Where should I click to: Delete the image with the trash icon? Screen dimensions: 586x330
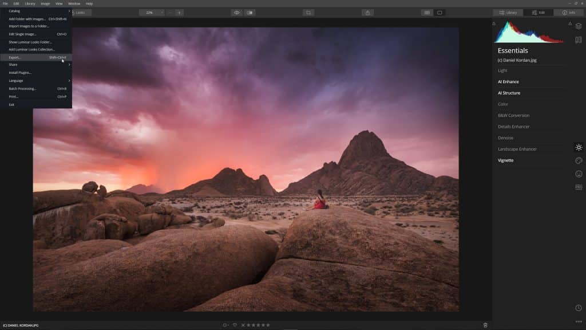pyautogui.click(x=485, y=324)
